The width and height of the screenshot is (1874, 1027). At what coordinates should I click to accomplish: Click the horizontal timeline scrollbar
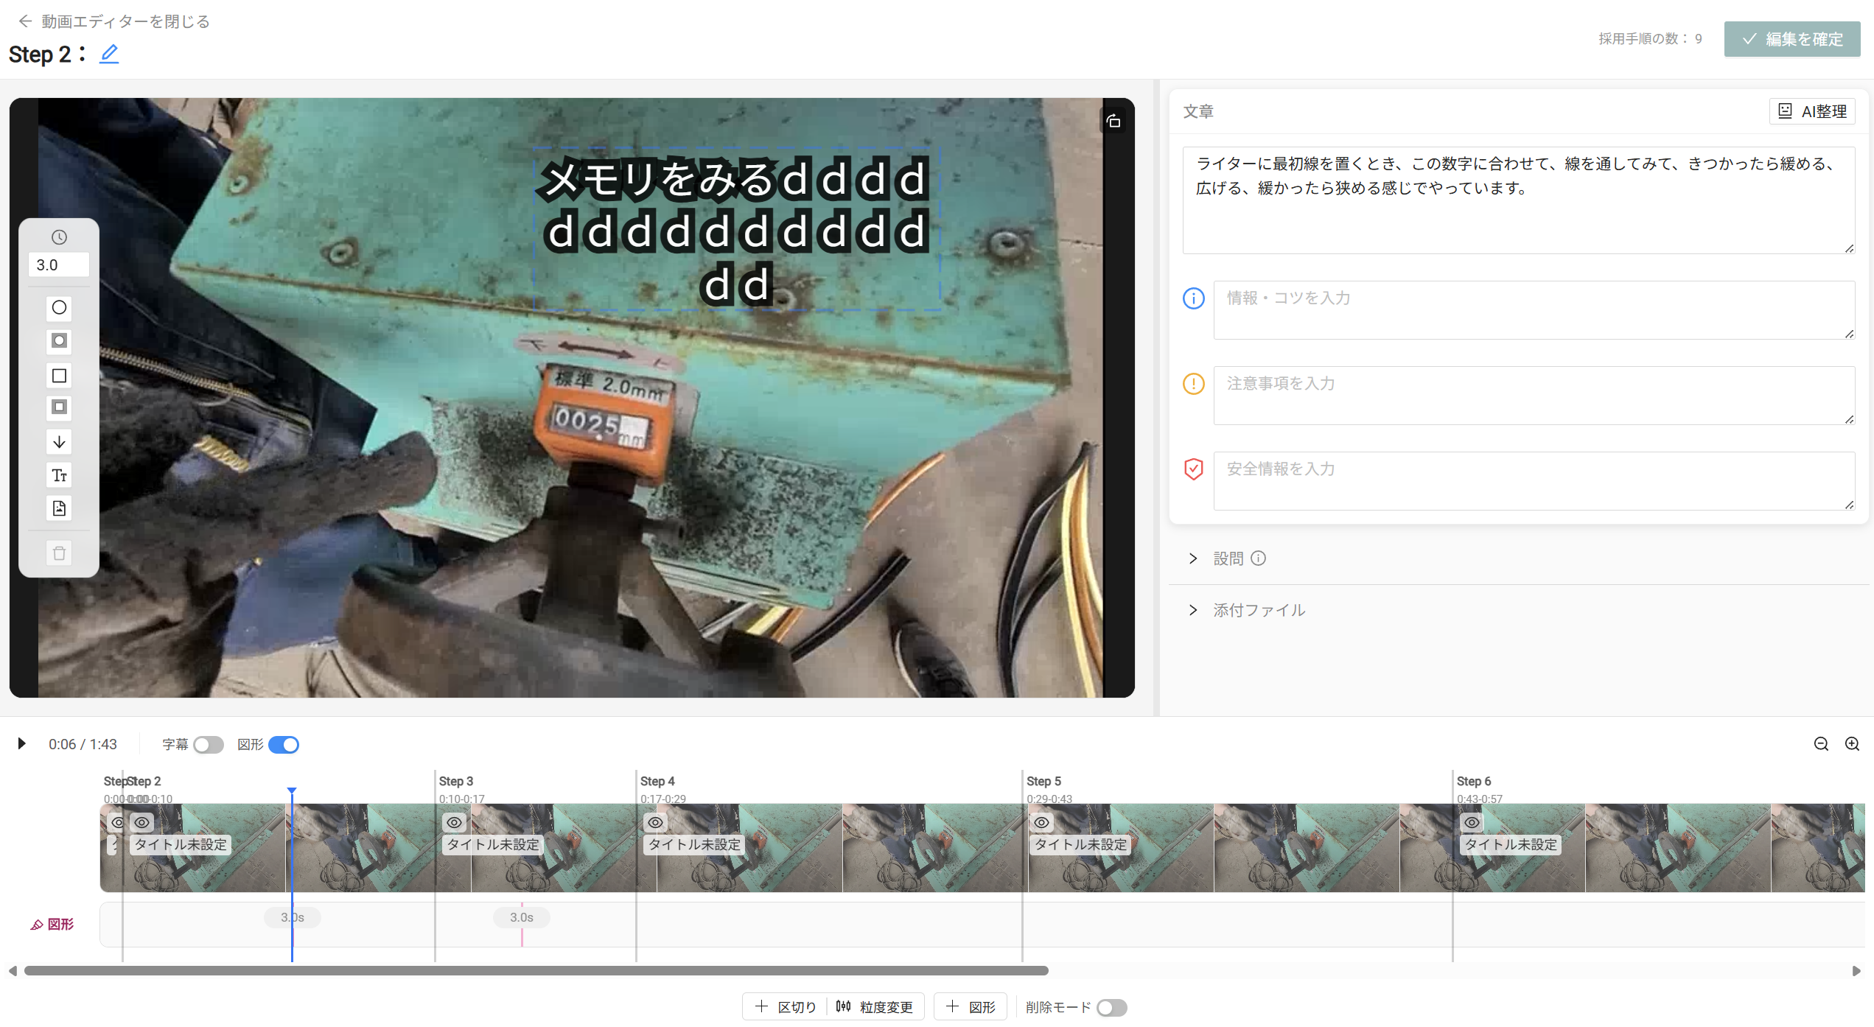[536, 971]
